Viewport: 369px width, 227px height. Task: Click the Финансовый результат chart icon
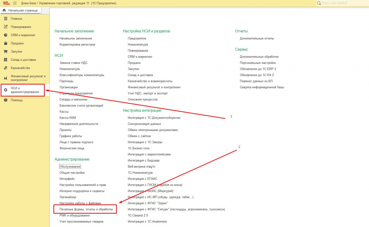[6, 78]
